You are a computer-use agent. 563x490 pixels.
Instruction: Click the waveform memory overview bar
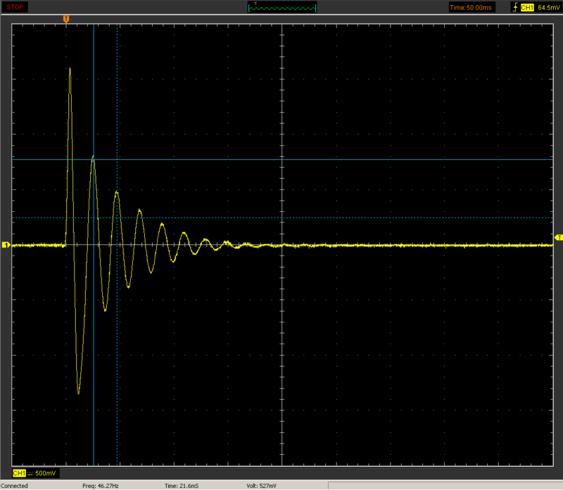(x=282, y=8)
